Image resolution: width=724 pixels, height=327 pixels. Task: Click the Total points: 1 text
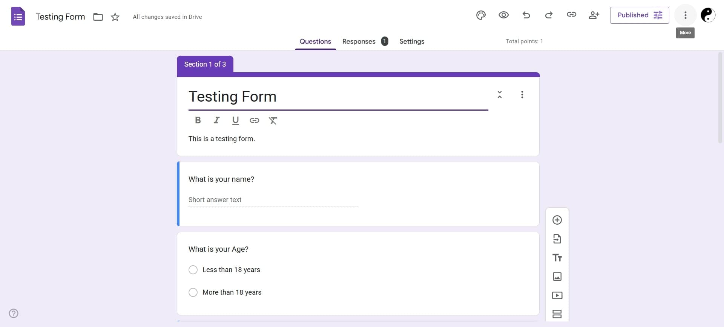tap(524, 41)
